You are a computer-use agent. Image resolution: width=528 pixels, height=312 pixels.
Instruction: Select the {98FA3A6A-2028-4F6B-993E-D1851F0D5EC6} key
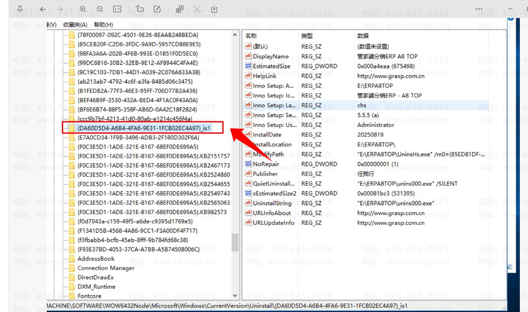pos(138,54)
